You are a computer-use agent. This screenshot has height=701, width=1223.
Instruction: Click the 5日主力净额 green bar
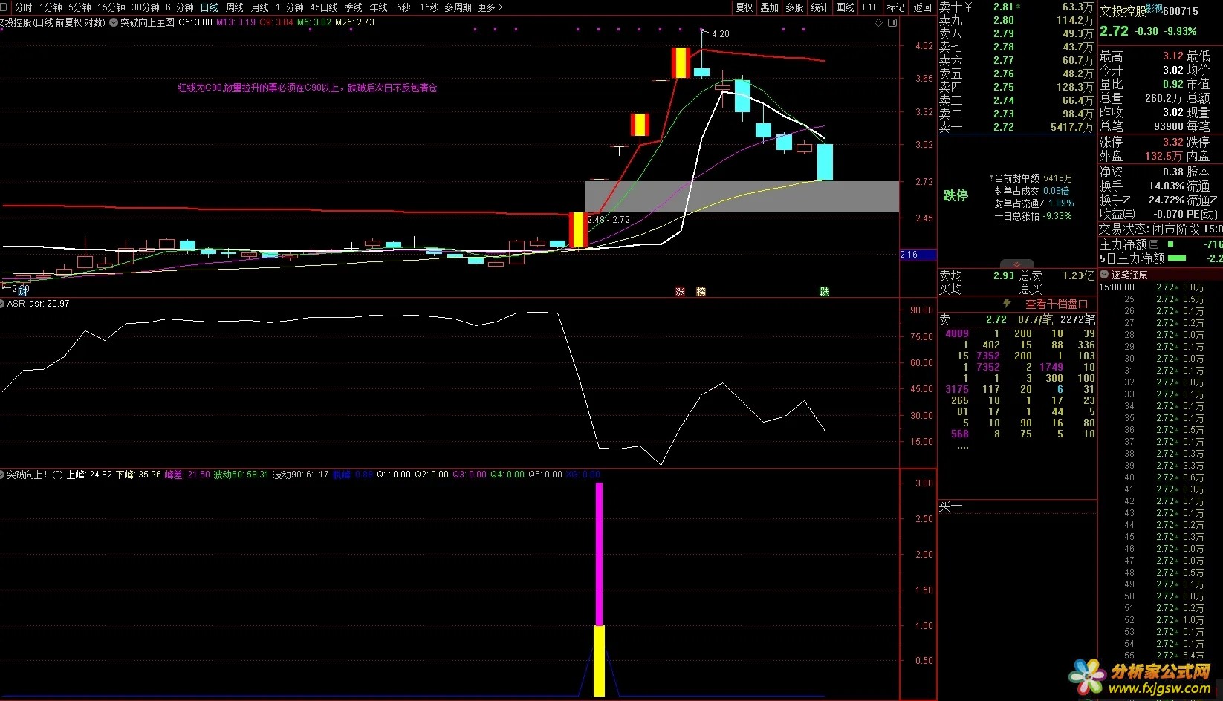[1177, 258]
